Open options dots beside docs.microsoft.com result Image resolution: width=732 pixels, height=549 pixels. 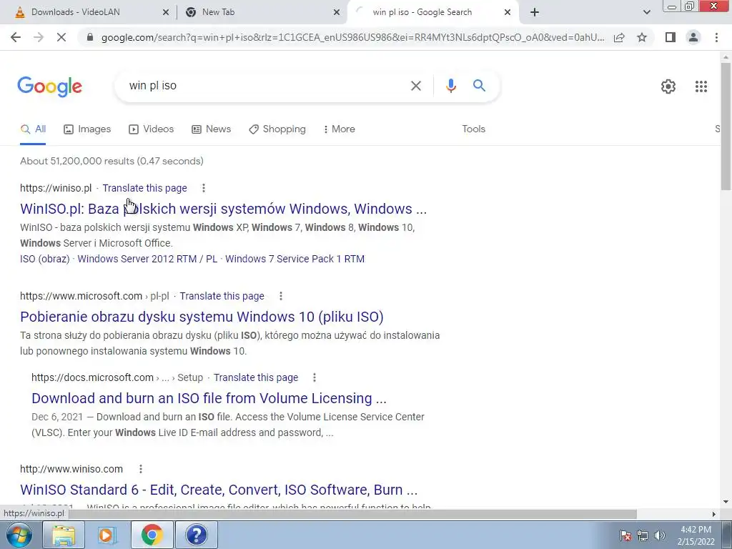(315, 377)
